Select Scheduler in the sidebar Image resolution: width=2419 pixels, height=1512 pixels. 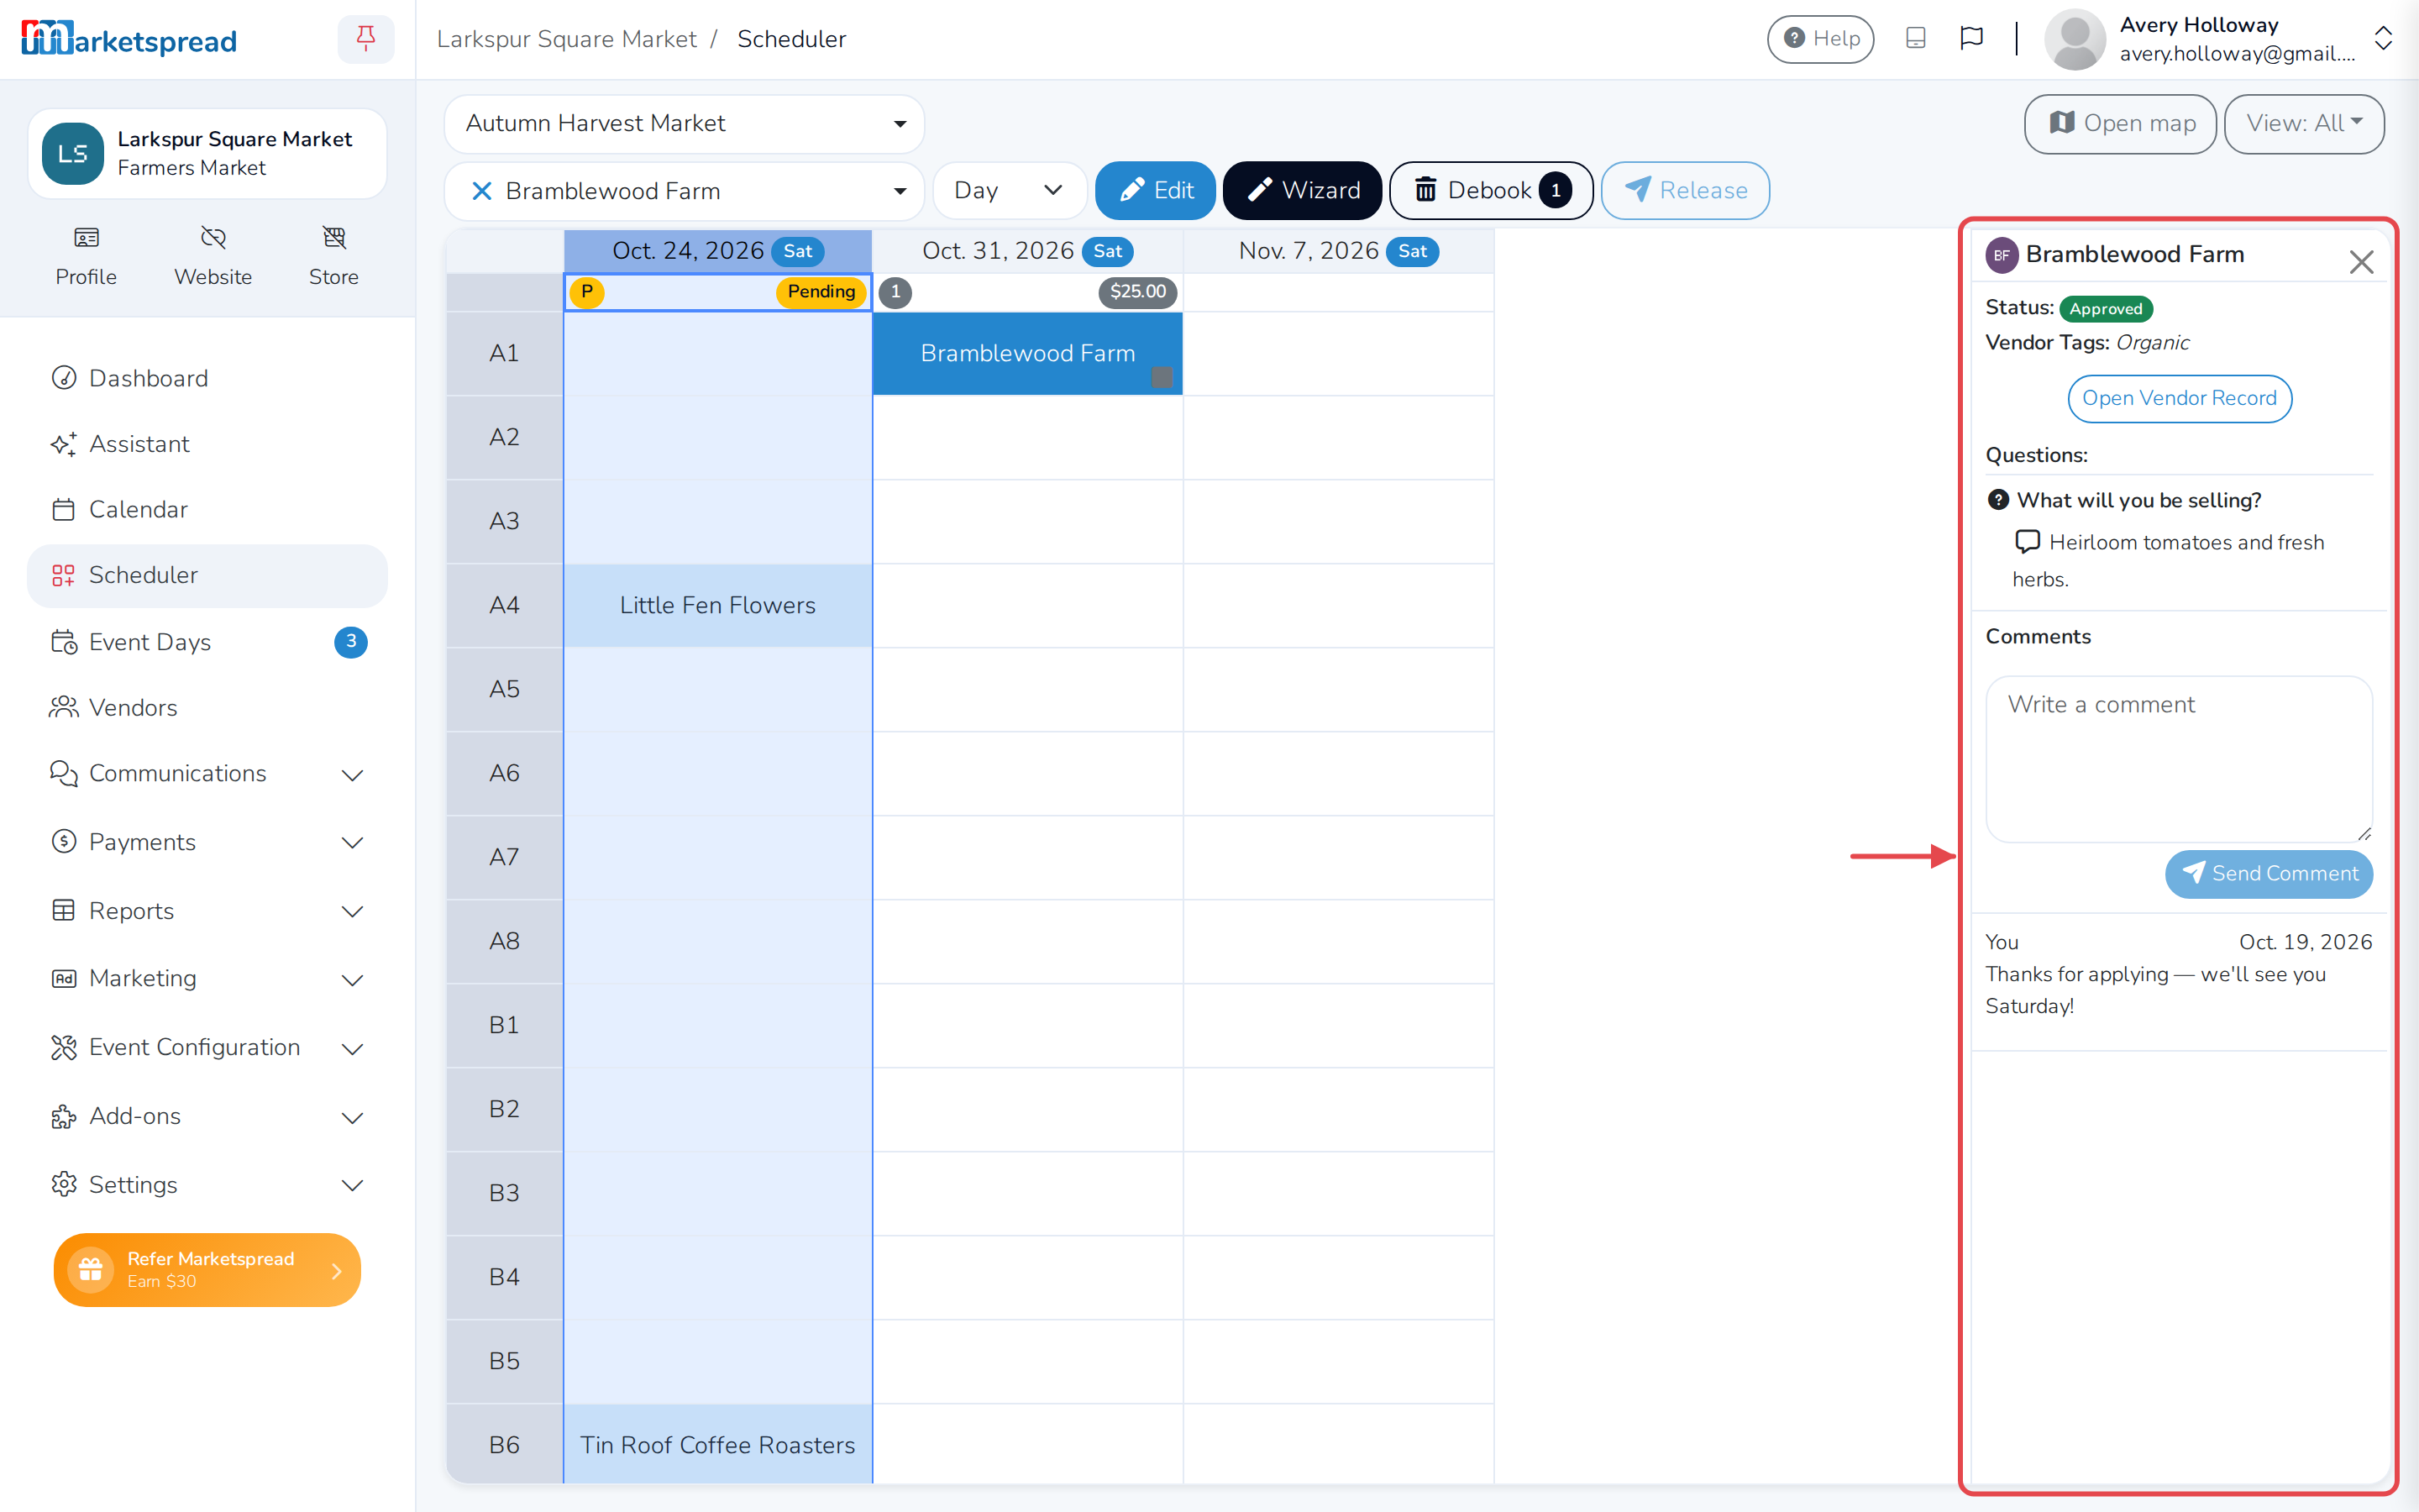point(207,576)
